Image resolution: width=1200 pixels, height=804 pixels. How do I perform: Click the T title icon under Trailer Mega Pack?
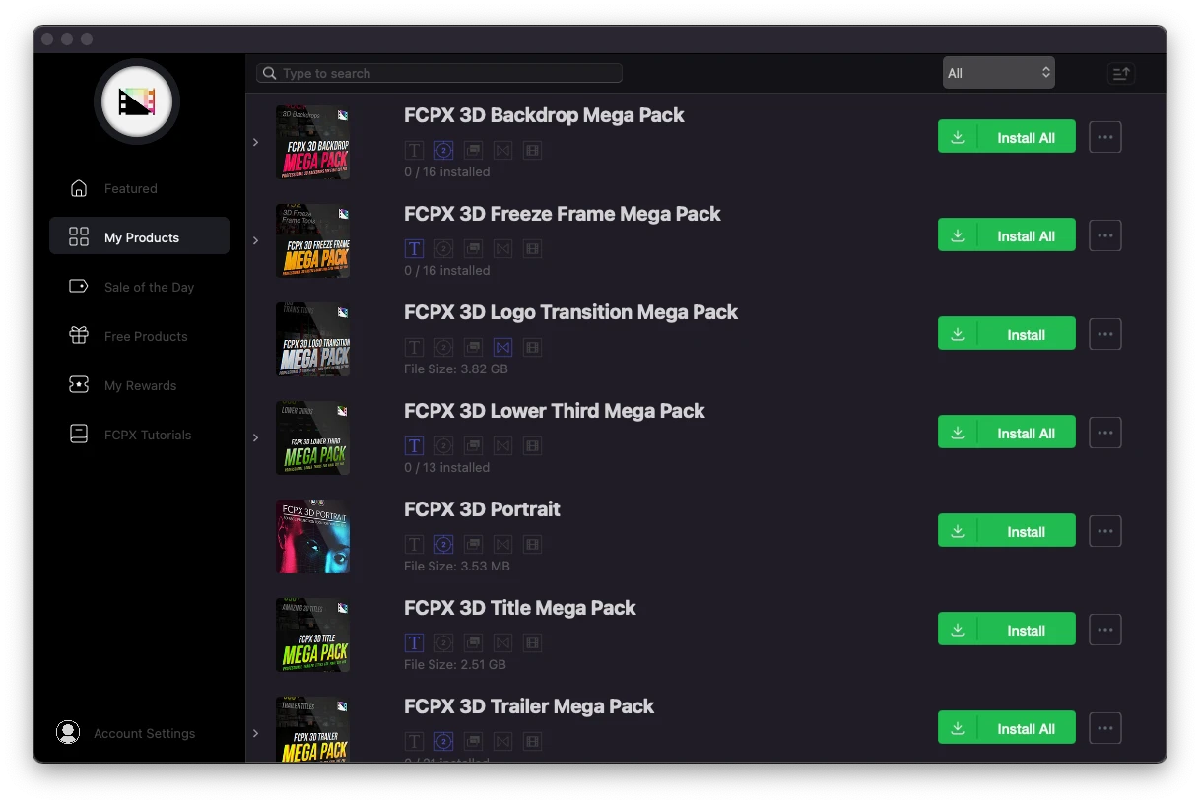click(414, 741)
